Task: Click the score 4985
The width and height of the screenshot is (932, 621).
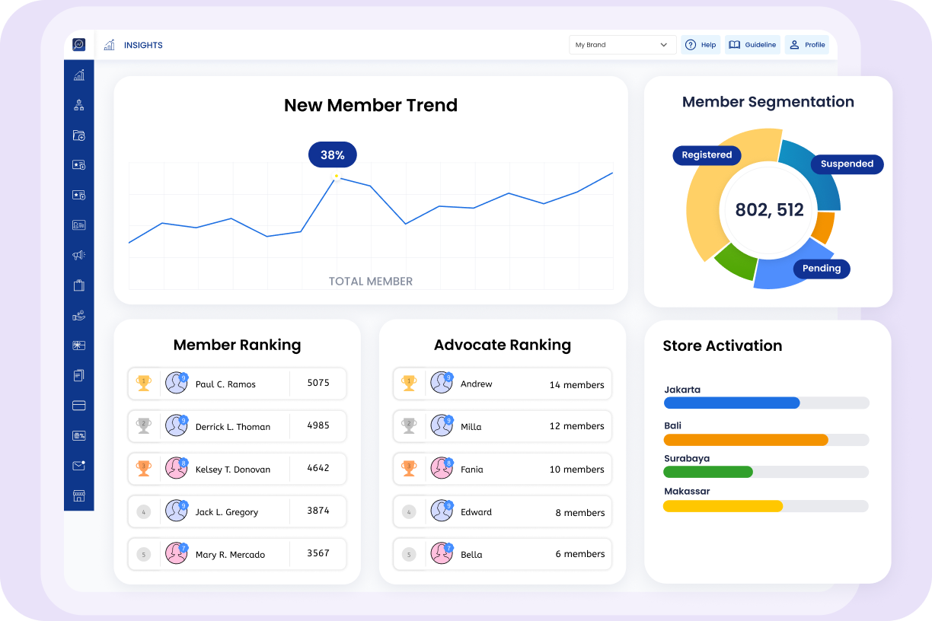Action: pos(318,425)
